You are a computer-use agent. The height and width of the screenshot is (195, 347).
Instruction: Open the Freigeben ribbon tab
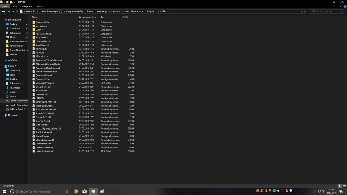27,6
